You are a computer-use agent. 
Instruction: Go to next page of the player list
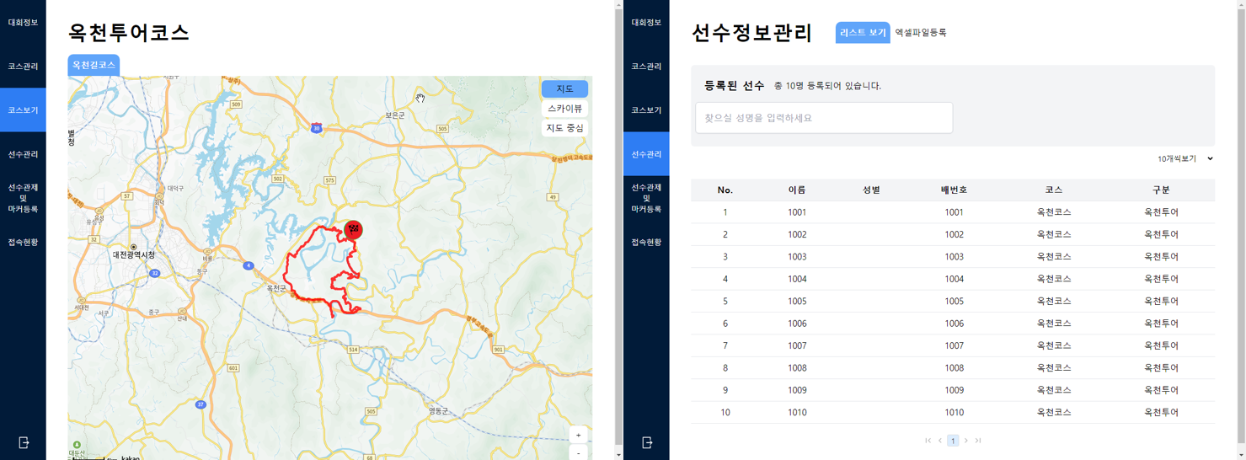coord(965,441)
